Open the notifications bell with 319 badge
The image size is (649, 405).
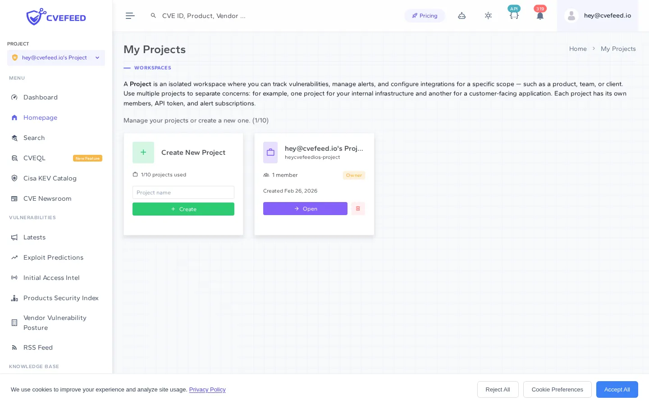pyautogui.click(x=540, y=16)
